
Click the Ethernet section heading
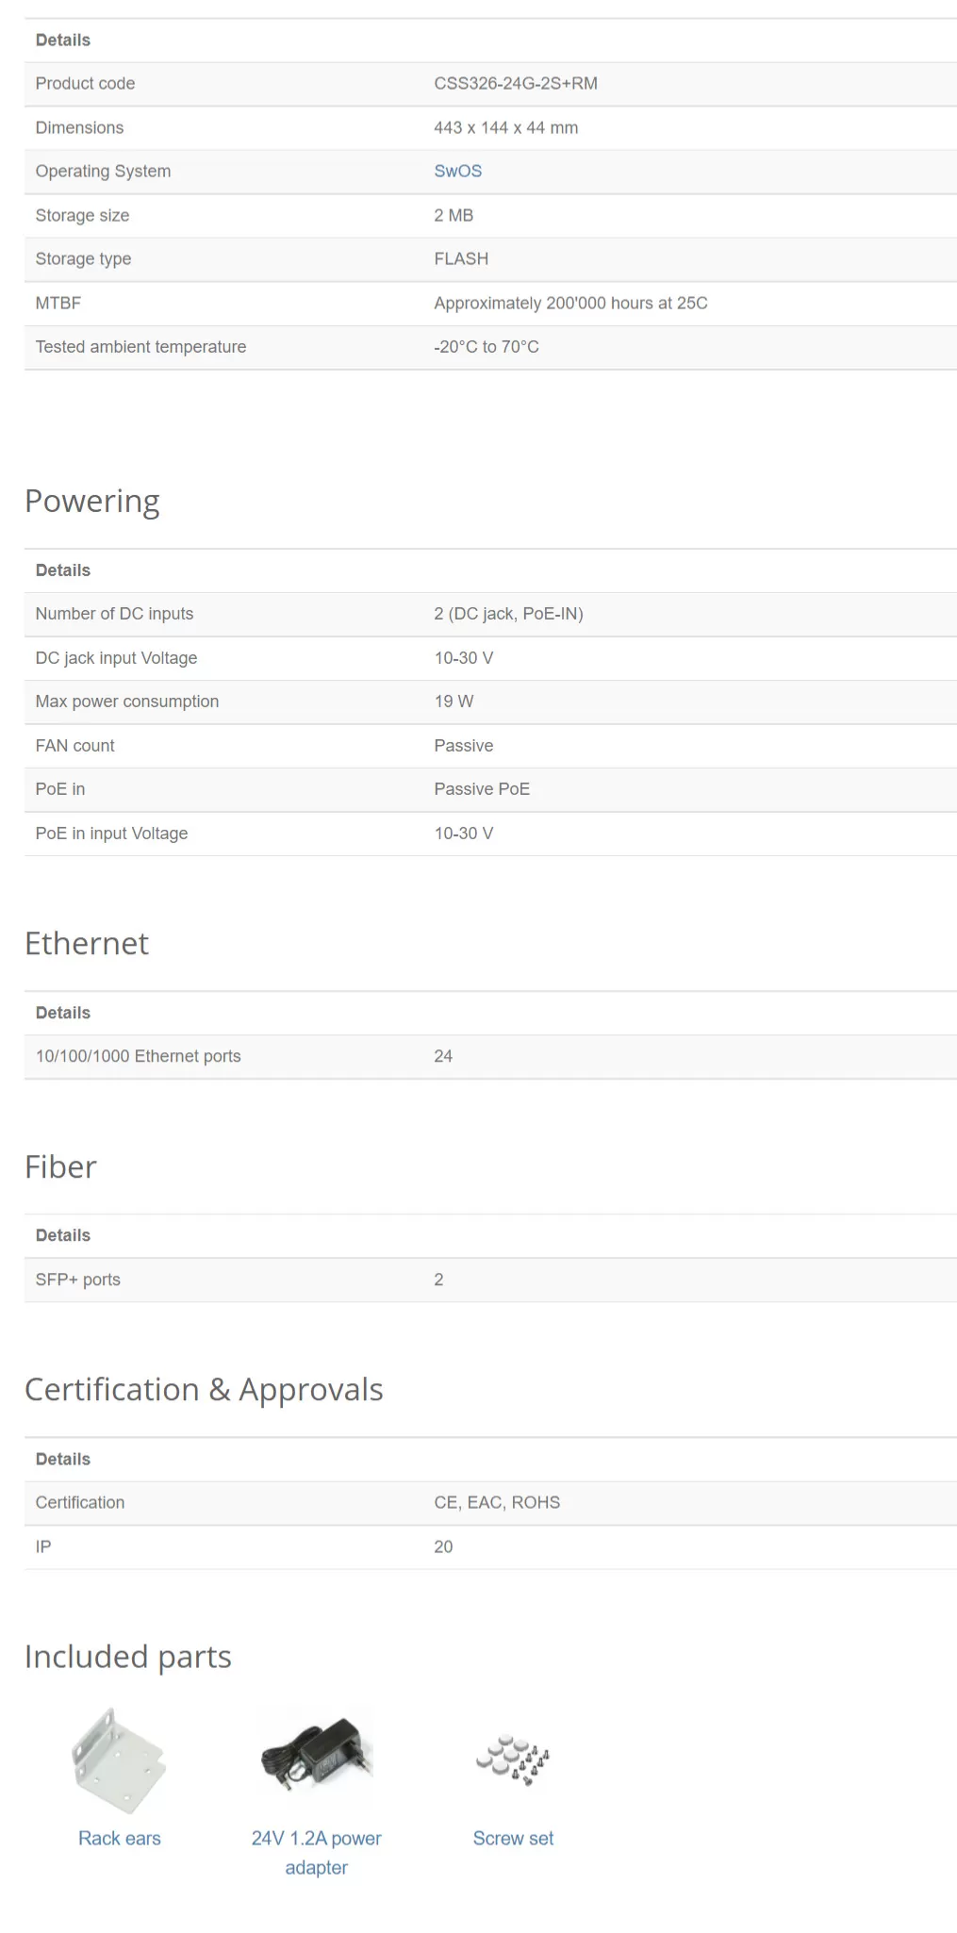coord(87,943)
